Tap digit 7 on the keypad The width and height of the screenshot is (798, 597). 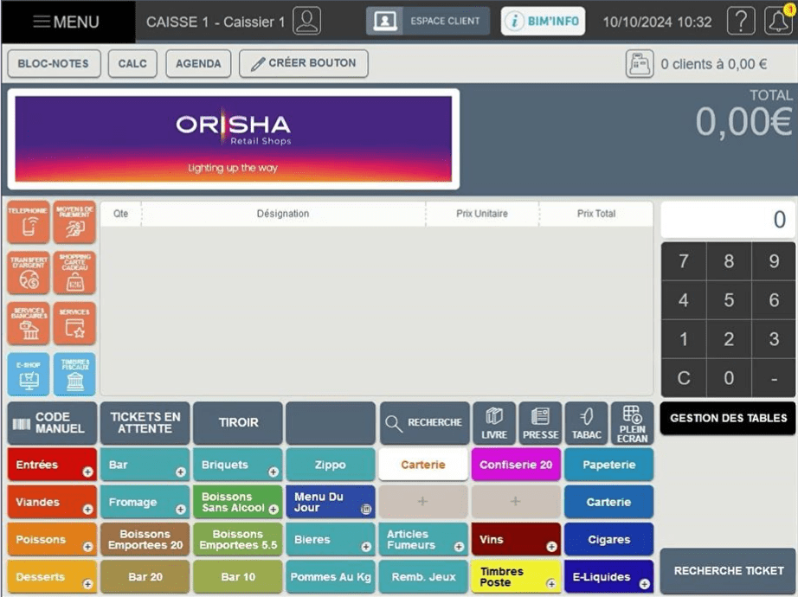pyautogui.click(x=684, y=261)
